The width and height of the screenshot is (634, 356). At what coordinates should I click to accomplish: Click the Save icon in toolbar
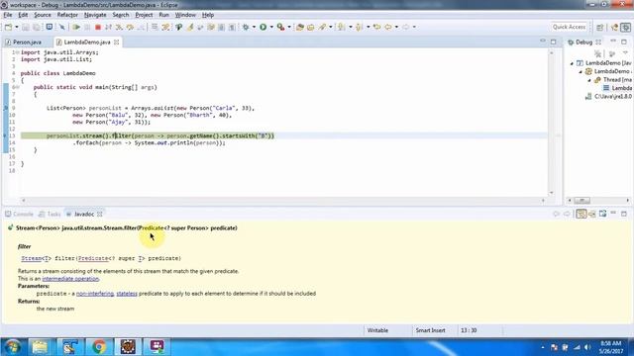[26, 27]
